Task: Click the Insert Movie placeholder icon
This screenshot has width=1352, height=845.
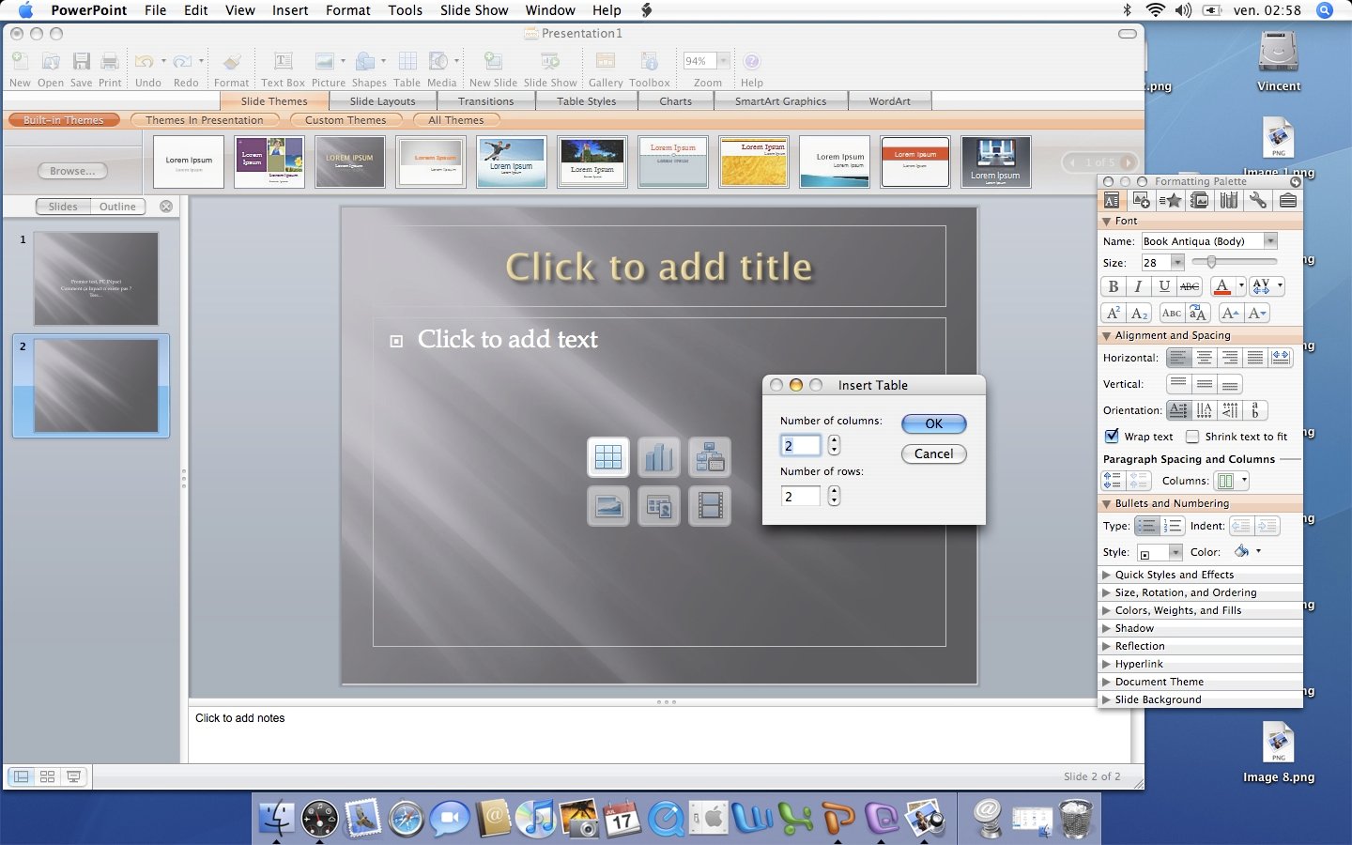Action: pyautogui.click(x=710, y=506)
